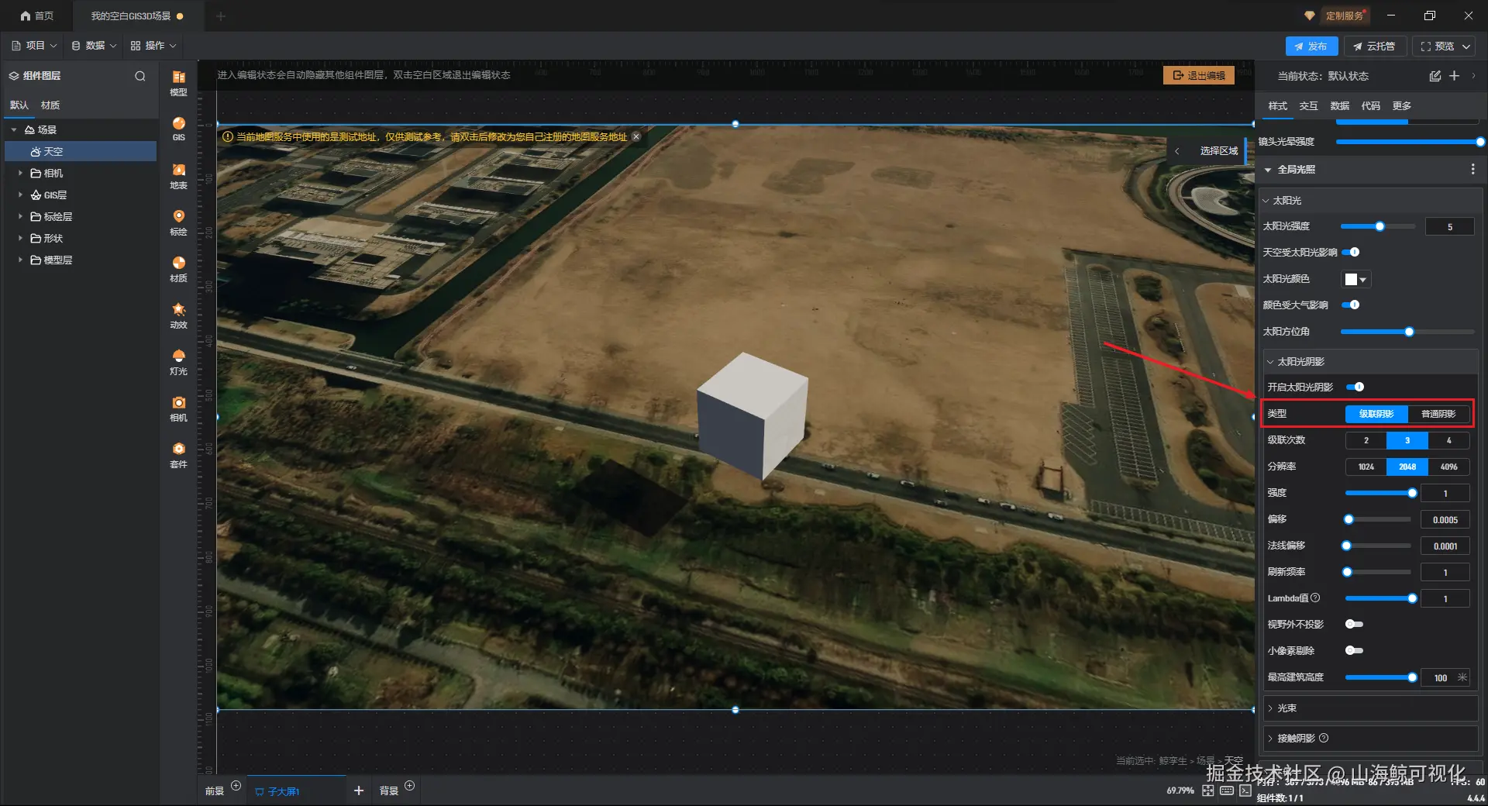Click the 偏移 value field 0.0005
Screen dimensions: 1488x806
pyautogui.click(x=1445, y=519)
